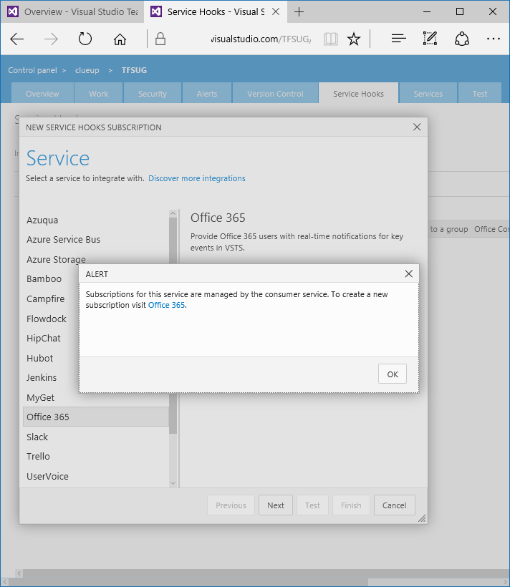Open the Share icon in browser toolbar

[x=462, y=39]
